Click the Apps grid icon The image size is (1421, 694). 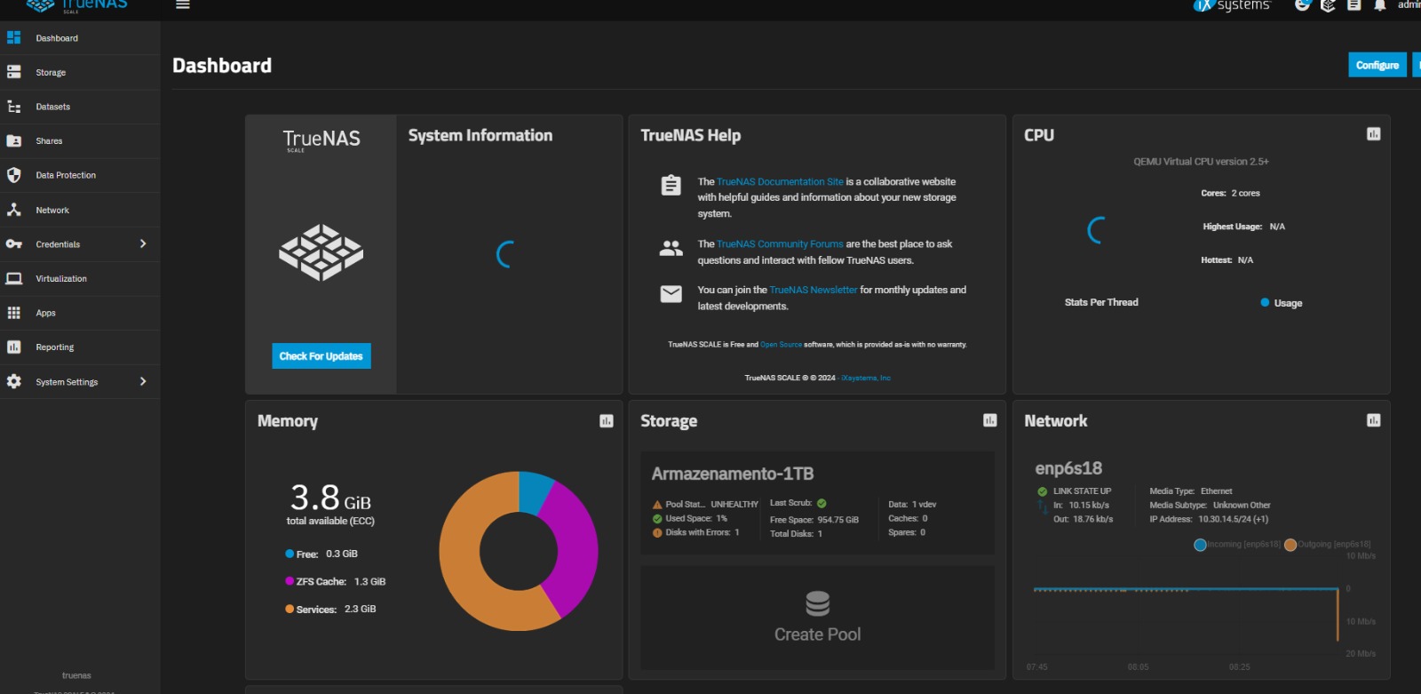coord(13,313)
